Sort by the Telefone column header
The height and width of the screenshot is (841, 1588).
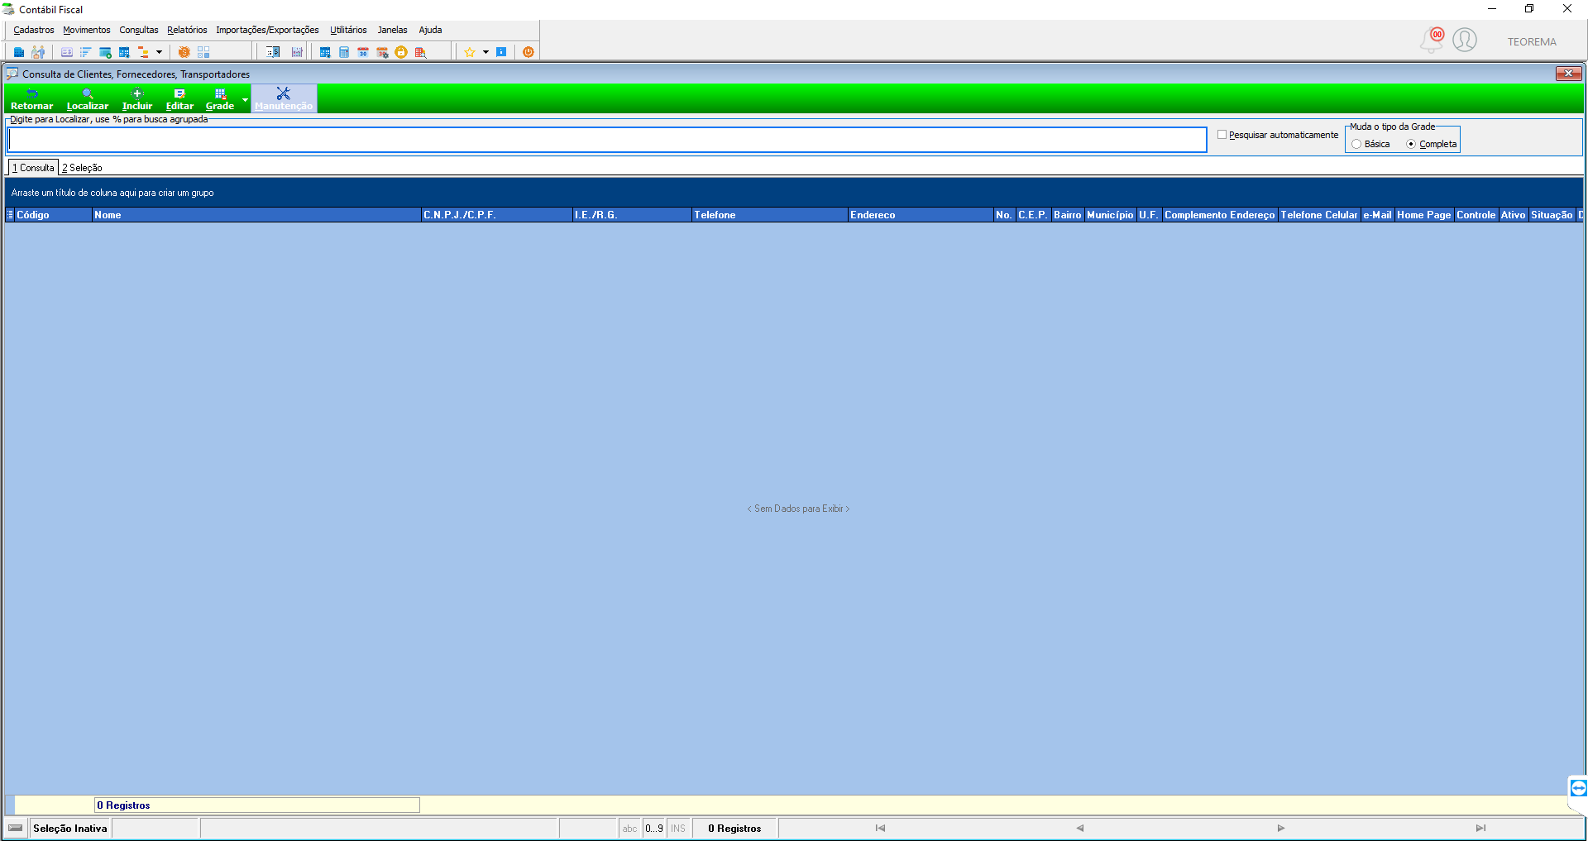click(770, 215)
